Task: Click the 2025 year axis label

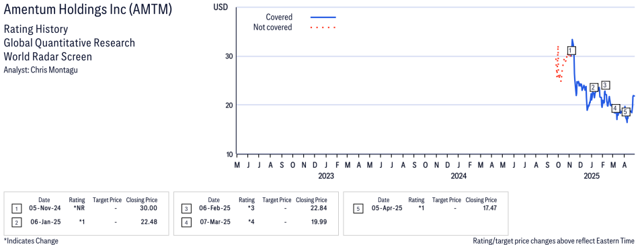Action: click(x=591, y=177)
